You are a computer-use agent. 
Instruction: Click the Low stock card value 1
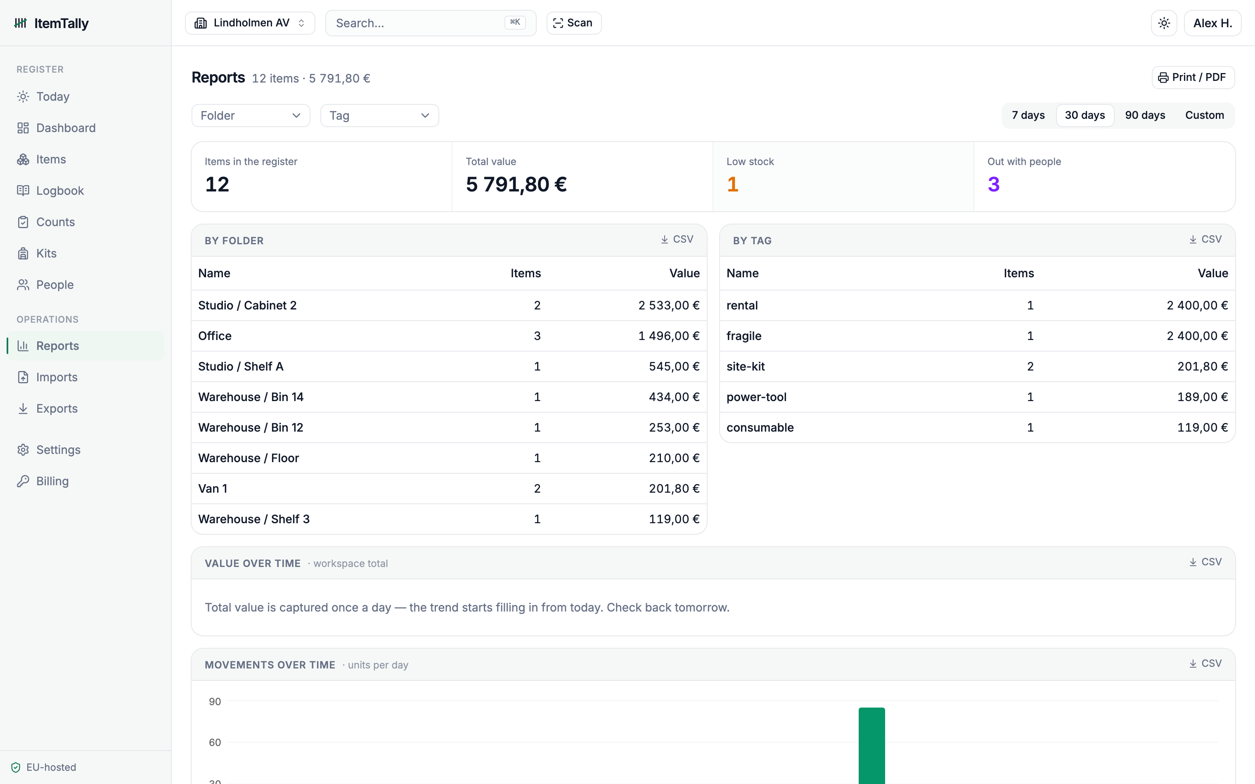[x=732, y=184]
